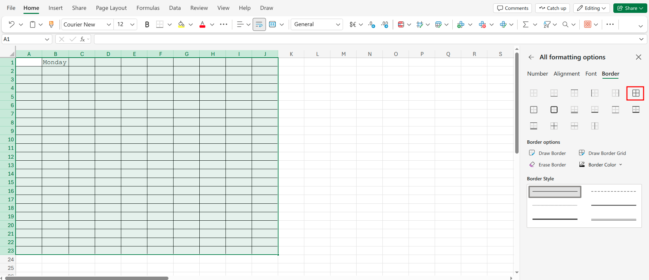649x280 pixels.
Task: Switch to the Number formatting tab
Action: [538, 74]
